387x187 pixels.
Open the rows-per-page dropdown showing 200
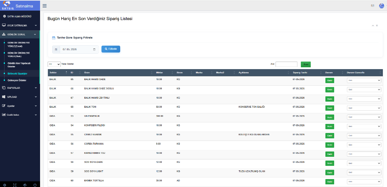(54, 64)
